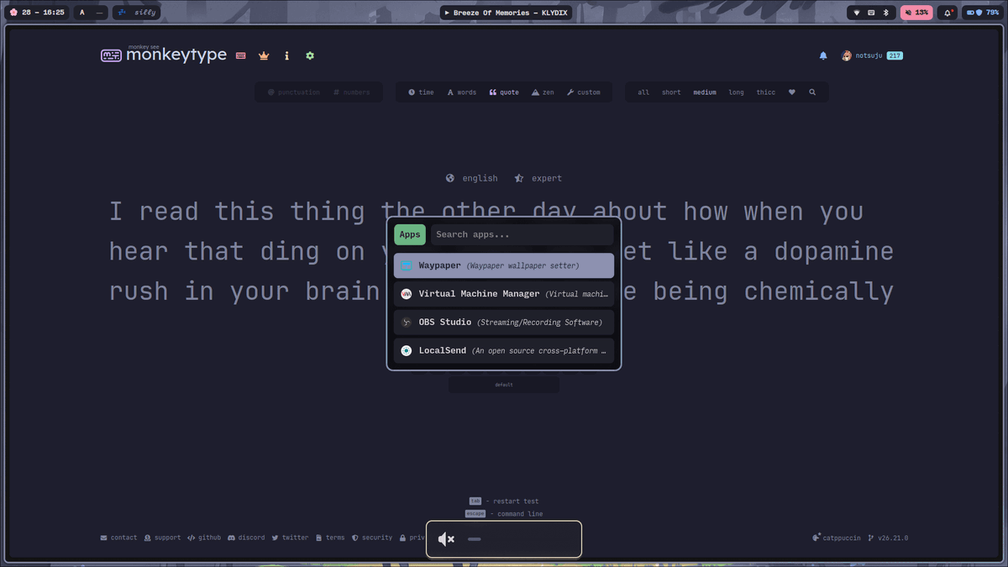Image resolution: width=1008 pixels, height=567 pixels.
Task: Select the quote test mode
Action: [x=504, y=92]
